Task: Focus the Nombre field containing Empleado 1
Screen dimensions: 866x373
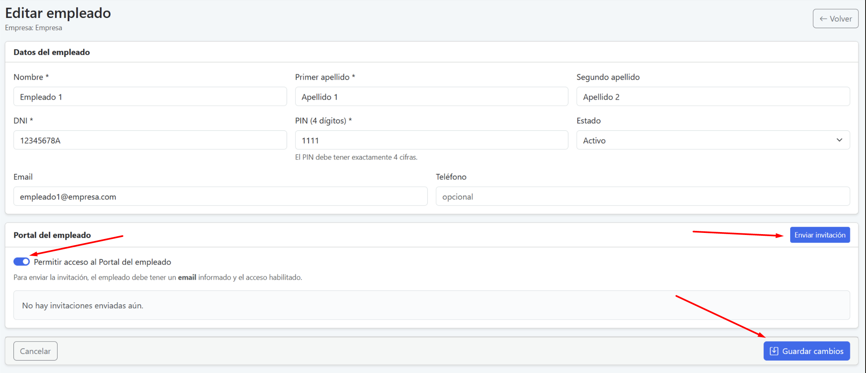Action: point(150,97)
